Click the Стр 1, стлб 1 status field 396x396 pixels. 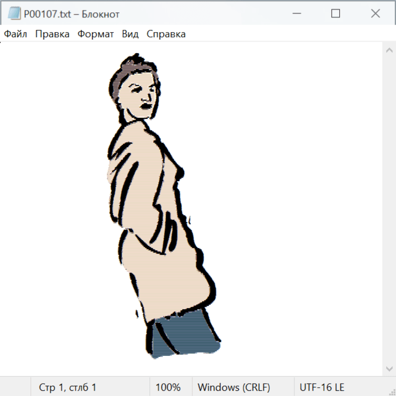[68, 387]
